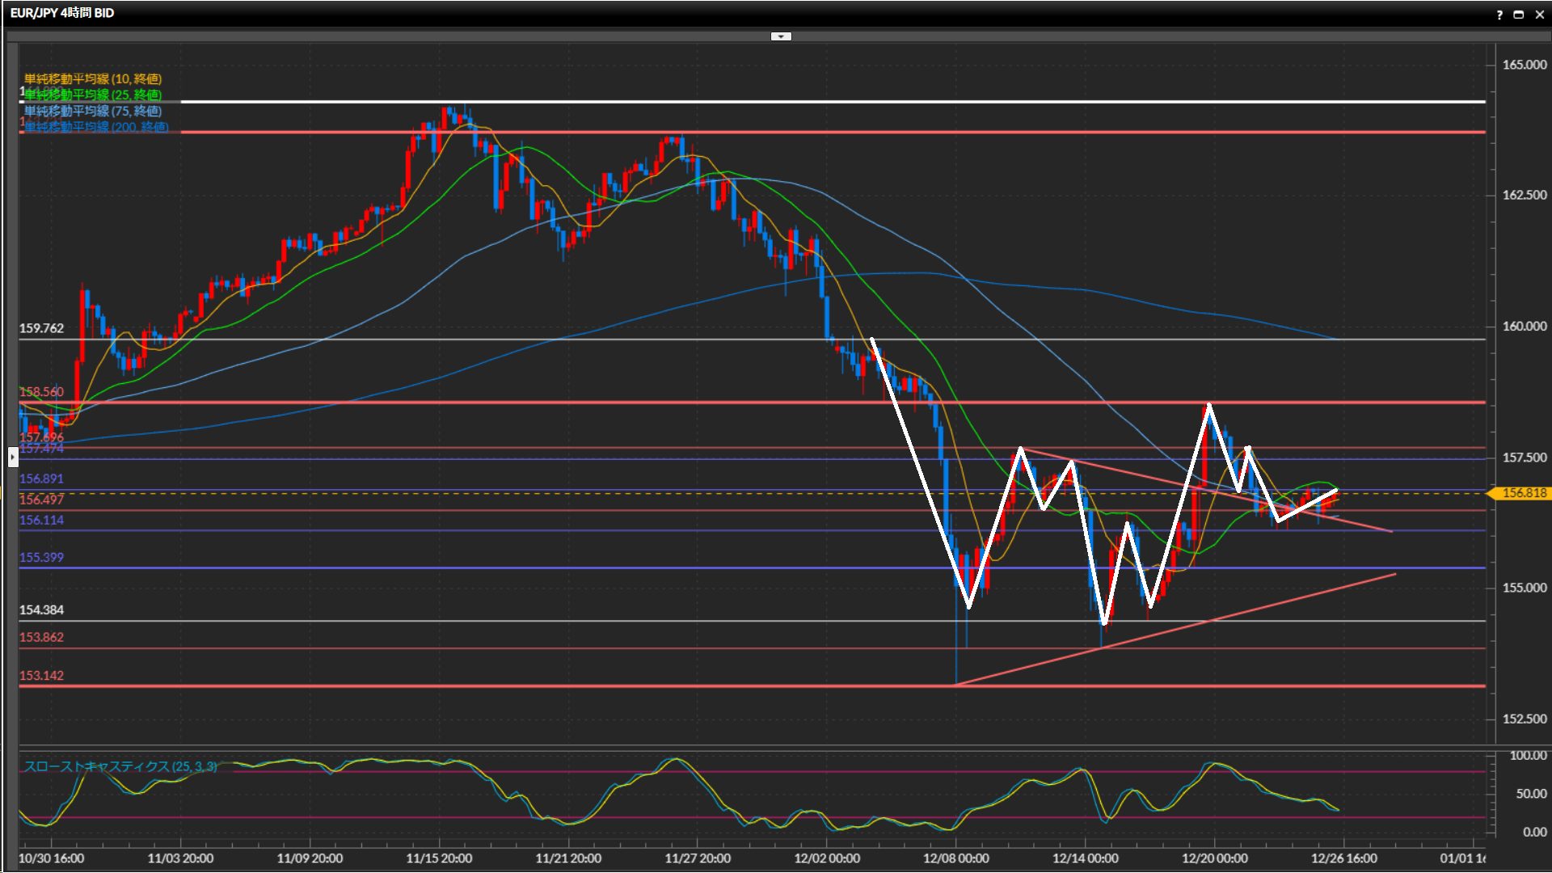1552x873 pixels.
Task: Expand the collapsed toolbar dropdown arrow
Action: coord(781,36)
